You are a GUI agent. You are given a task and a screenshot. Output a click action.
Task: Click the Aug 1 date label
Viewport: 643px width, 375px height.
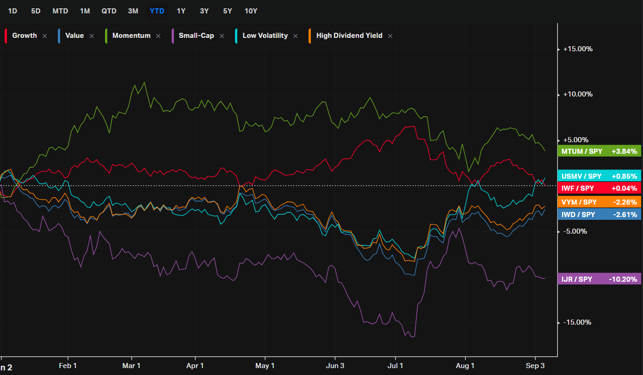[465, 366]
